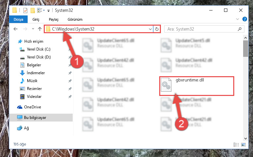The width and height of the screenshot is (253, 157).
Task: Click the search magnifier icon
Action: [x=240, y=29]
